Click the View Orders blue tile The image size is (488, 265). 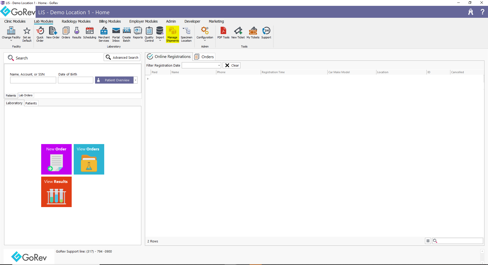(x=89, y=159)
